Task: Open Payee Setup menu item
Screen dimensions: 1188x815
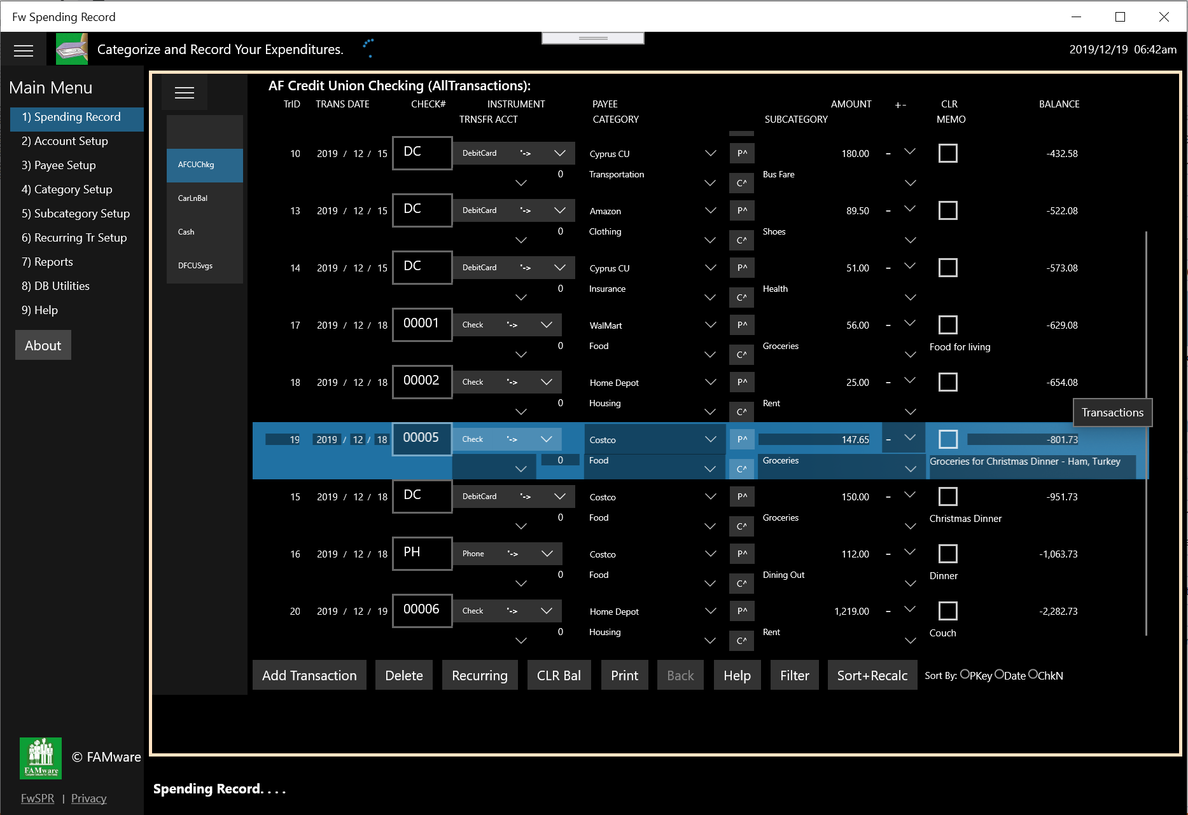Action: [x=59, y=165]
